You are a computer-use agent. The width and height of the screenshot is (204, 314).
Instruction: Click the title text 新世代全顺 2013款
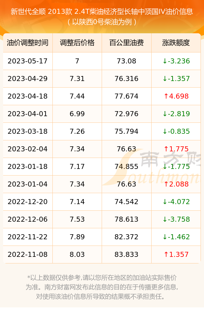(41, 12)
